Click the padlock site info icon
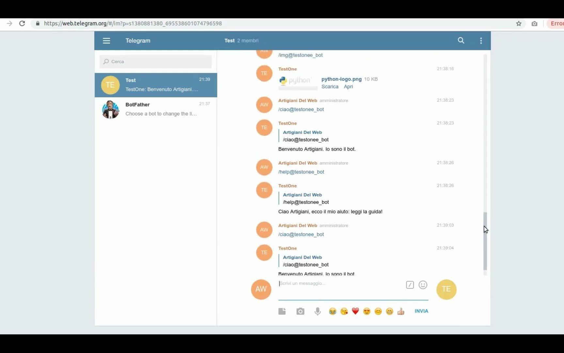This screenshot has width=564, height=353. click(x=38, y=23)
